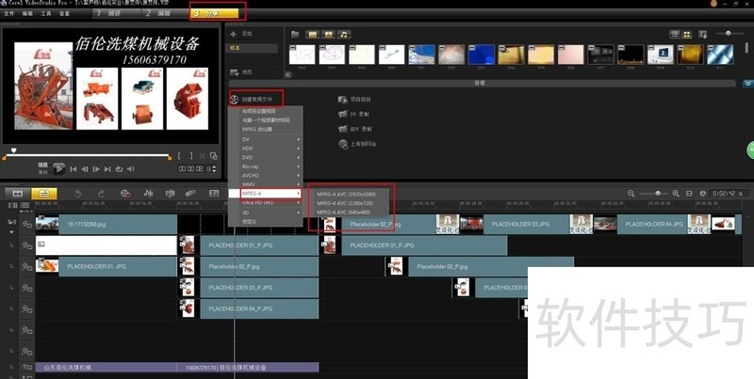Switch to timeline view icon
Screen dimensions: 754x379
[x=43, y=194]
